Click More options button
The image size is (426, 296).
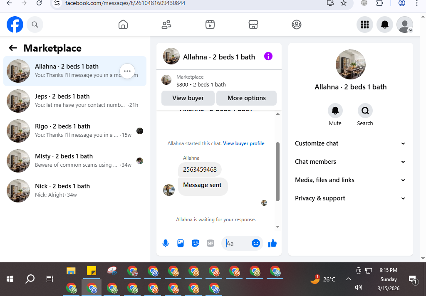pyautogui.click(x=246, y=98)
